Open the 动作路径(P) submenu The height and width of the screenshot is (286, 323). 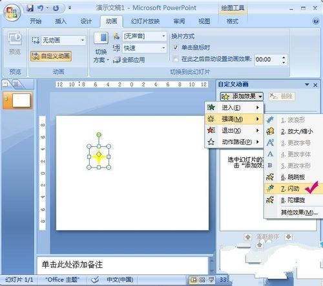(234, 142)
